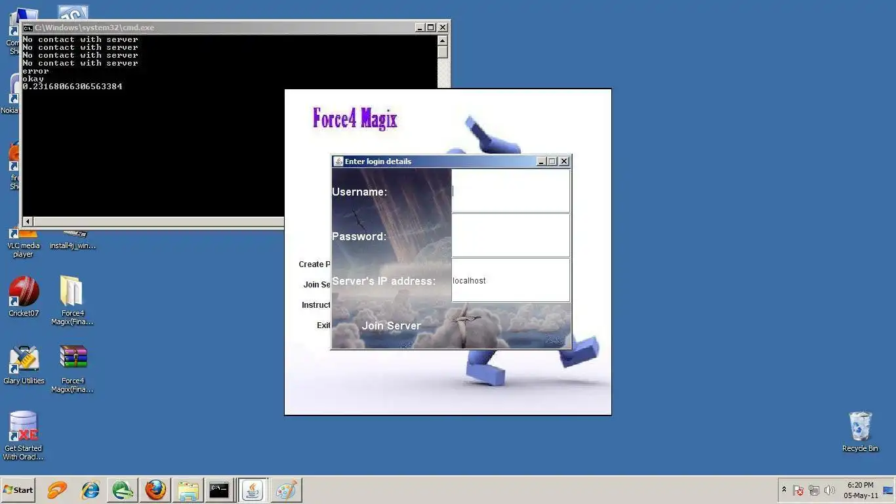This screenshot has height=504, width=896.
Task: Open Paint from the taskbar
Action: point(286,490)
